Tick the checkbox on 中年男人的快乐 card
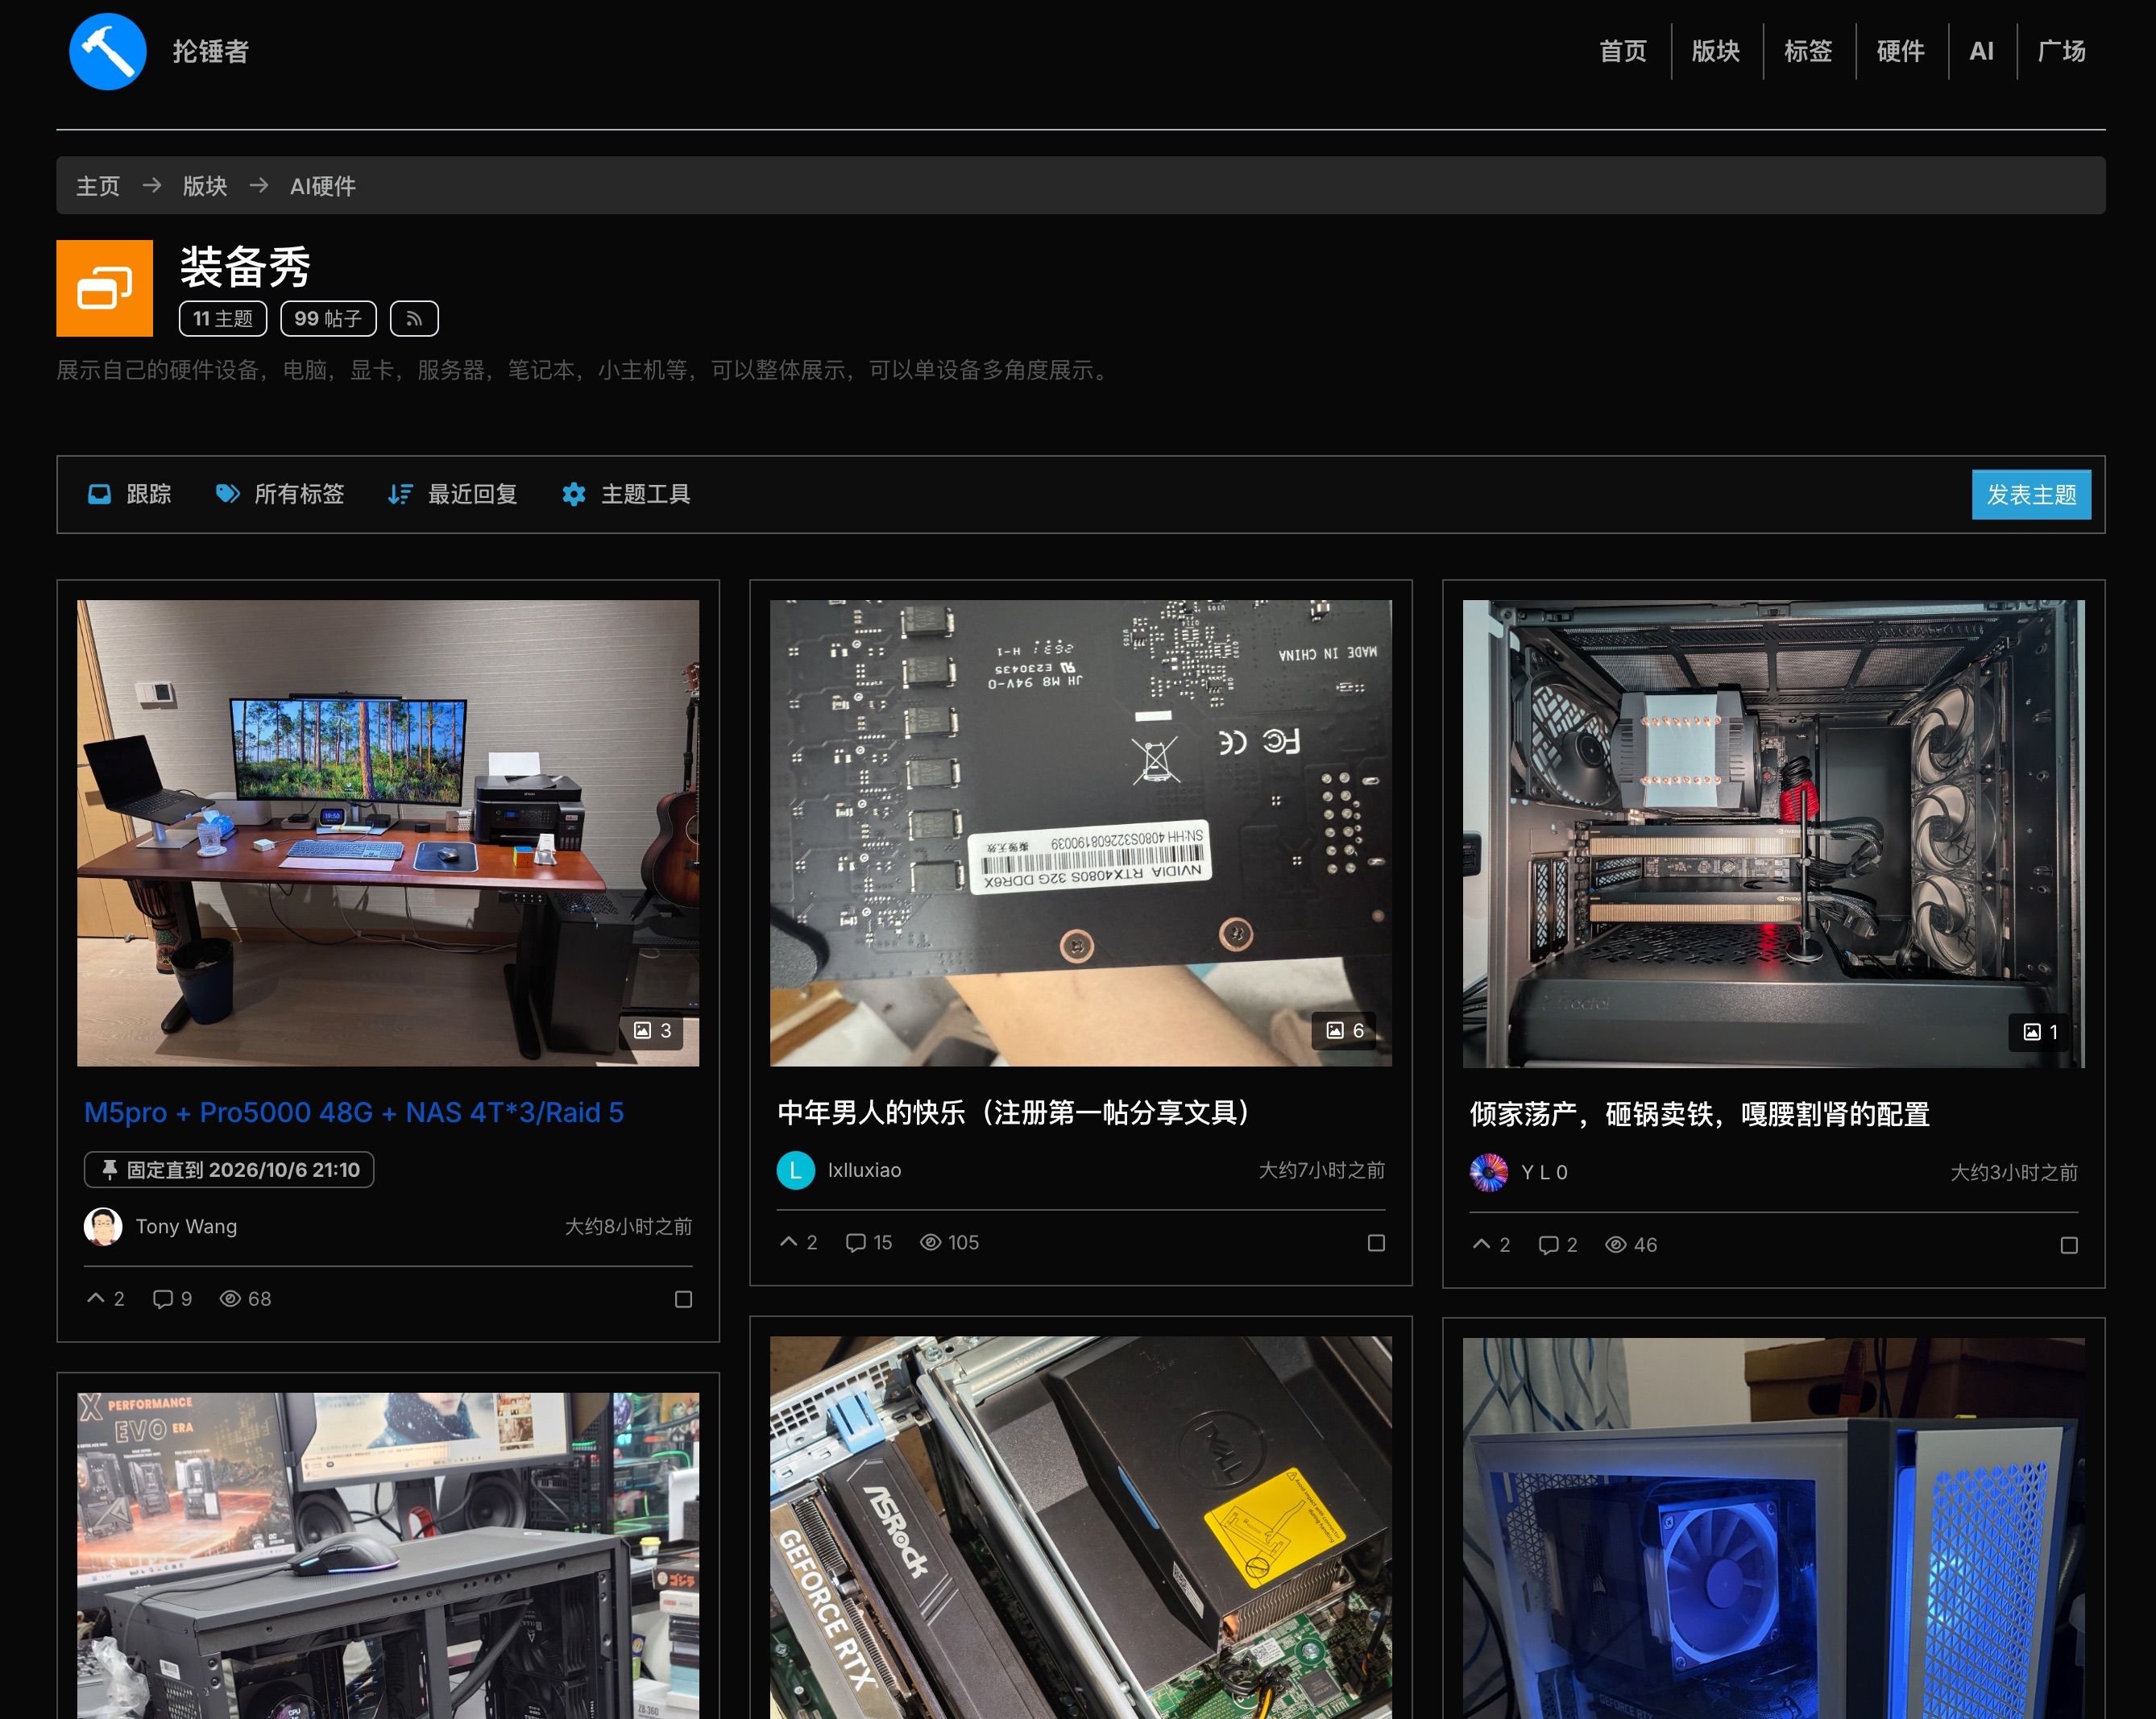The image size is (2156, 1719). pos(1376,1243)
